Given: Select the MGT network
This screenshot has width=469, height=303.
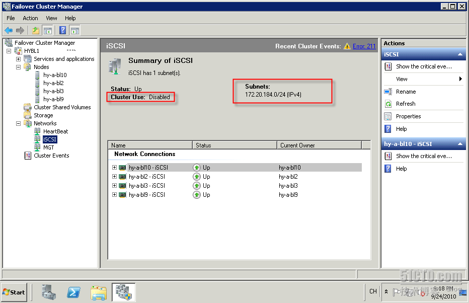Looking at the screenshot, I should (x=48, y=148).
